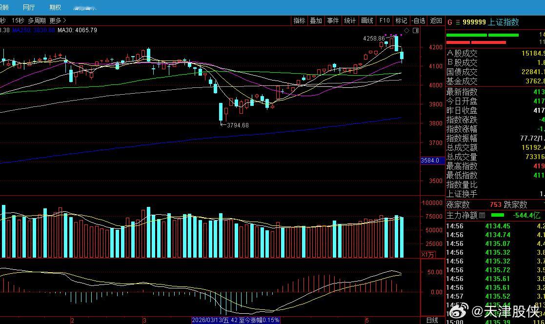Open the 事件 events button
This screenshot has height=324, width=545.
pos(333,20)
